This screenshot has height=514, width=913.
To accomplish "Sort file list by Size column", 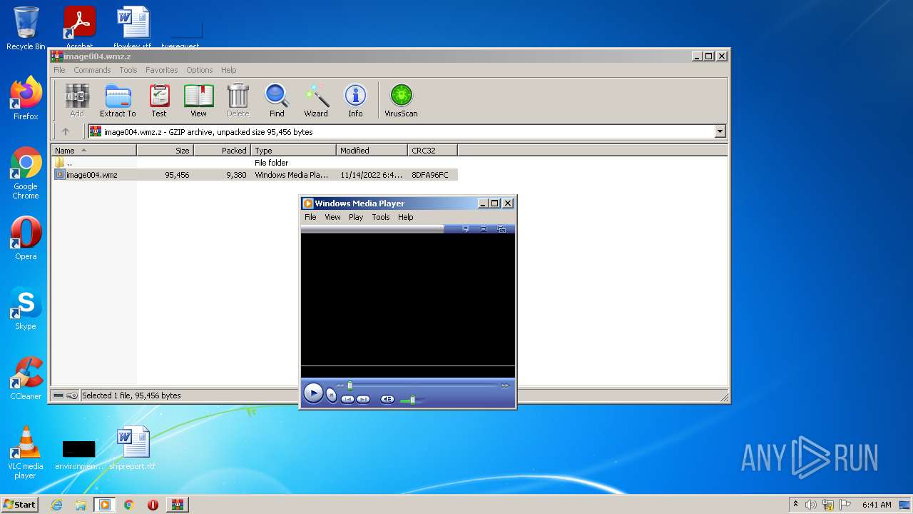I will coord(165,150).
